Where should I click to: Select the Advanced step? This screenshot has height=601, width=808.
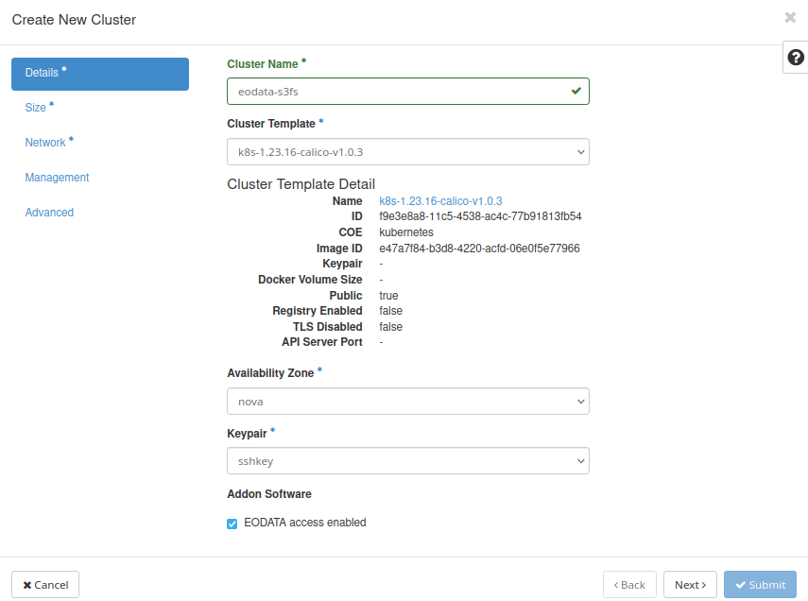49,212
